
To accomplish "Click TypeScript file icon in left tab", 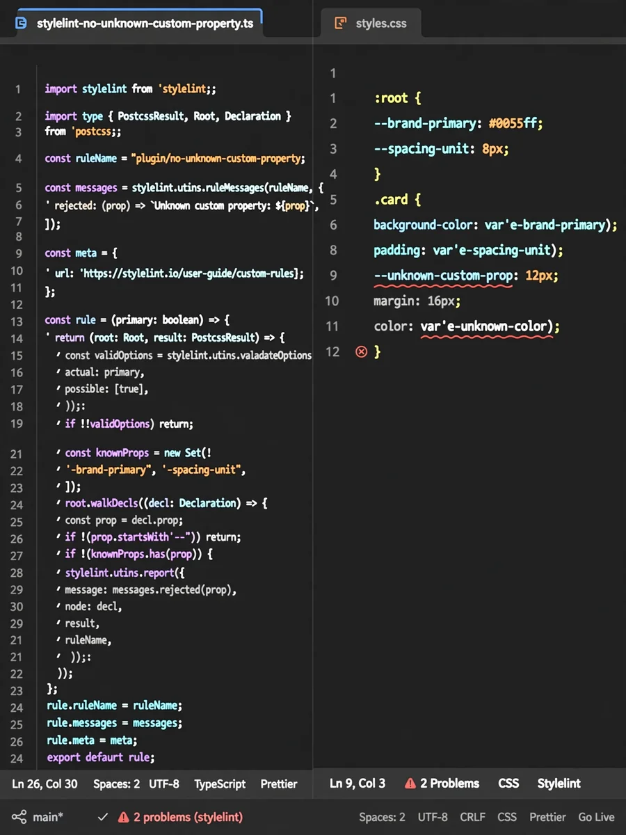I will click(21, 23).
